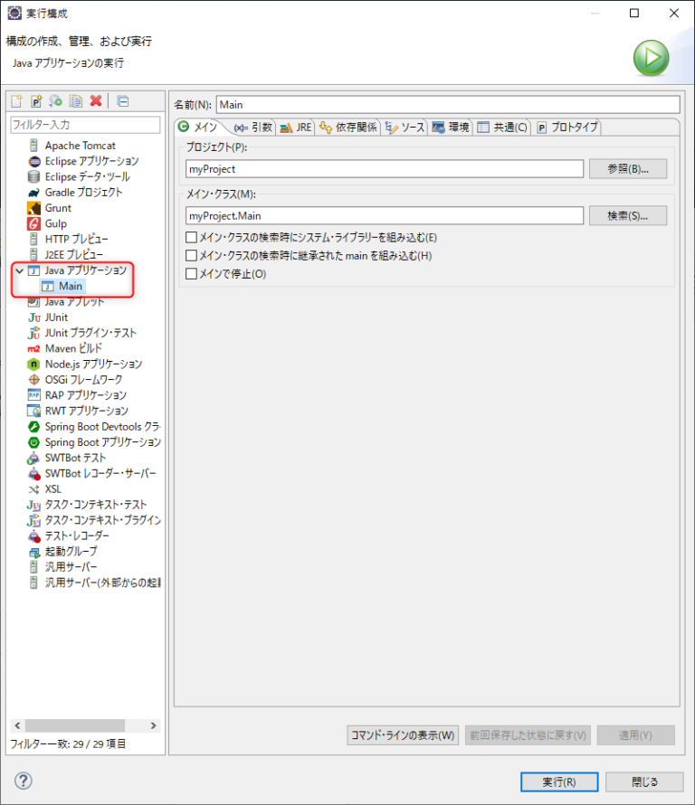Click the new launch configuration icon

(16, 101)
